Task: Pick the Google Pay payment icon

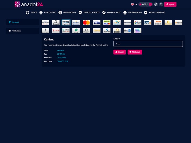Action: (x=137, y=23)
